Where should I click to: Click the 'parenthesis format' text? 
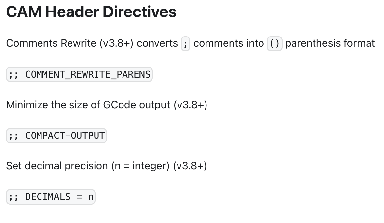(x=330, y=43)
